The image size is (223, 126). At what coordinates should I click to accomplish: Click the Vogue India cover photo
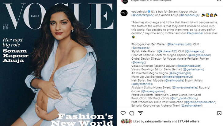pos(58,63)
